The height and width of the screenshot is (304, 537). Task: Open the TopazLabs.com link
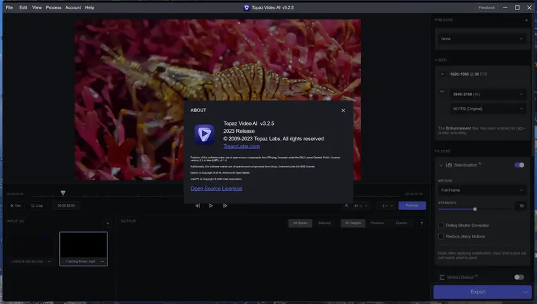coord(242,146)
